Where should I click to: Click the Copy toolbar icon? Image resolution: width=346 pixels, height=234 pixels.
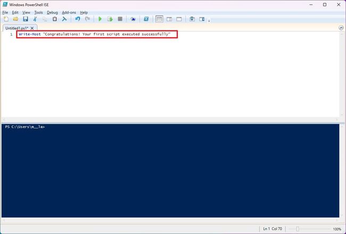click(x=45, y=19)
